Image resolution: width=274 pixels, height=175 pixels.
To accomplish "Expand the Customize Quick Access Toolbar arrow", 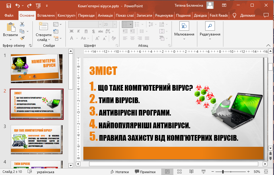I will click(x=47, y=6).
